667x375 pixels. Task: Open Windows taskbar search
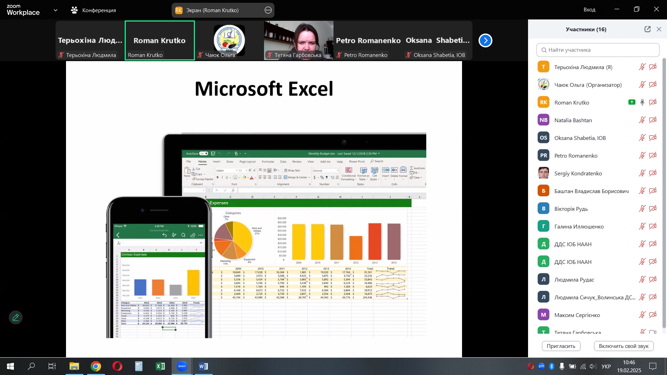[31, 366]
